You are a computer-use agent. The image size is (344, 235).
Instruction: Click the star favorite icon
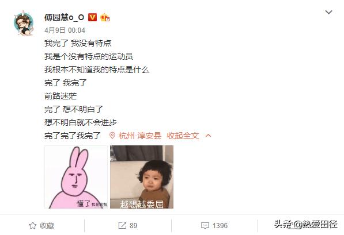click(x=33, y=225)
